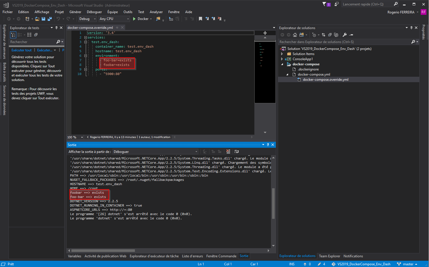The height and width of the screenshot is (267, 429).
Task: Open the Déboguer output source dropdown
Action: tap(155, 151)
